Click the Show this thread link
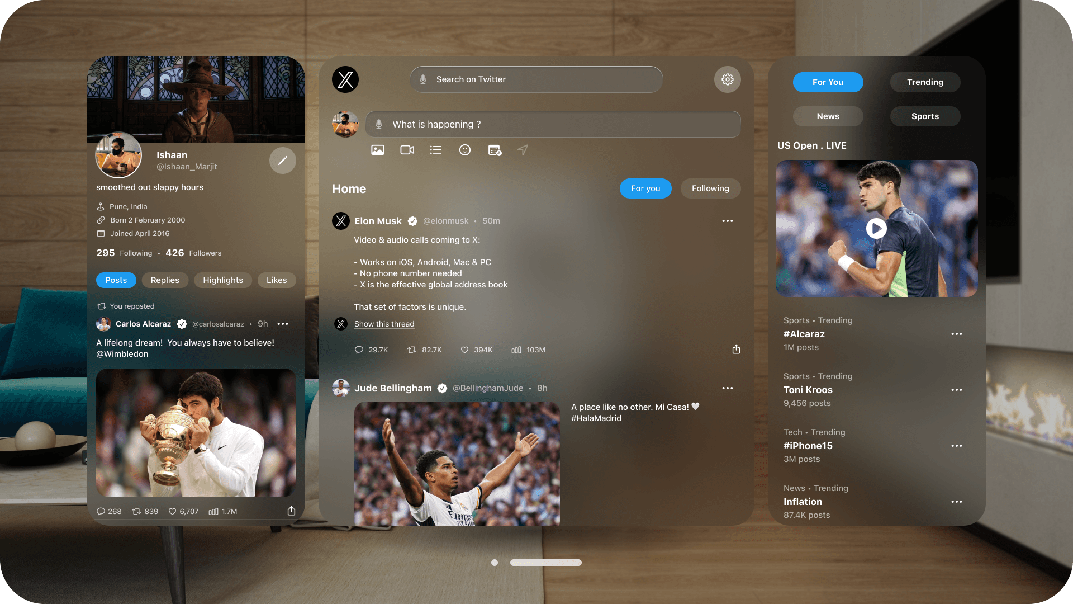Viewport: 1073px width, 604px height. [384, 324]
